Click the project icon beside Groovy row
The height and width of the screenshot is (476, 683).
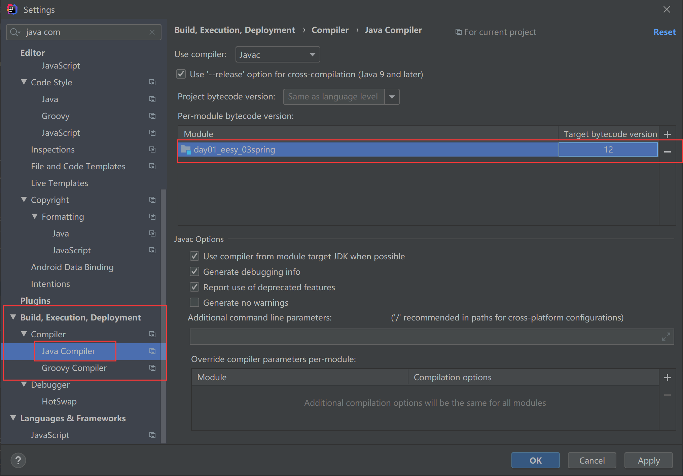[x=152, y=116]
